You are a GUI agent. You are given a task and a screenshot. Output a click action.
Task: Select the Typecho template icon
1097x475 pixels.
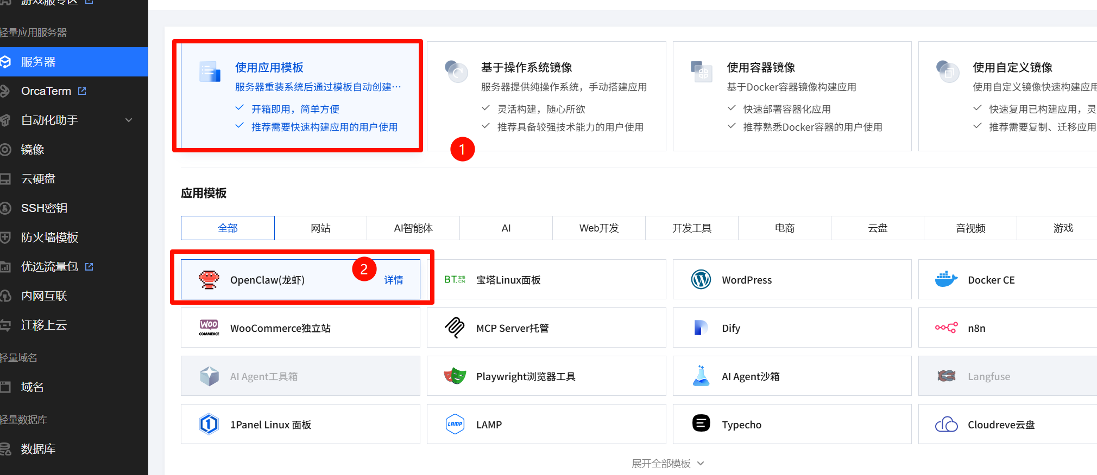pos(701,423)
